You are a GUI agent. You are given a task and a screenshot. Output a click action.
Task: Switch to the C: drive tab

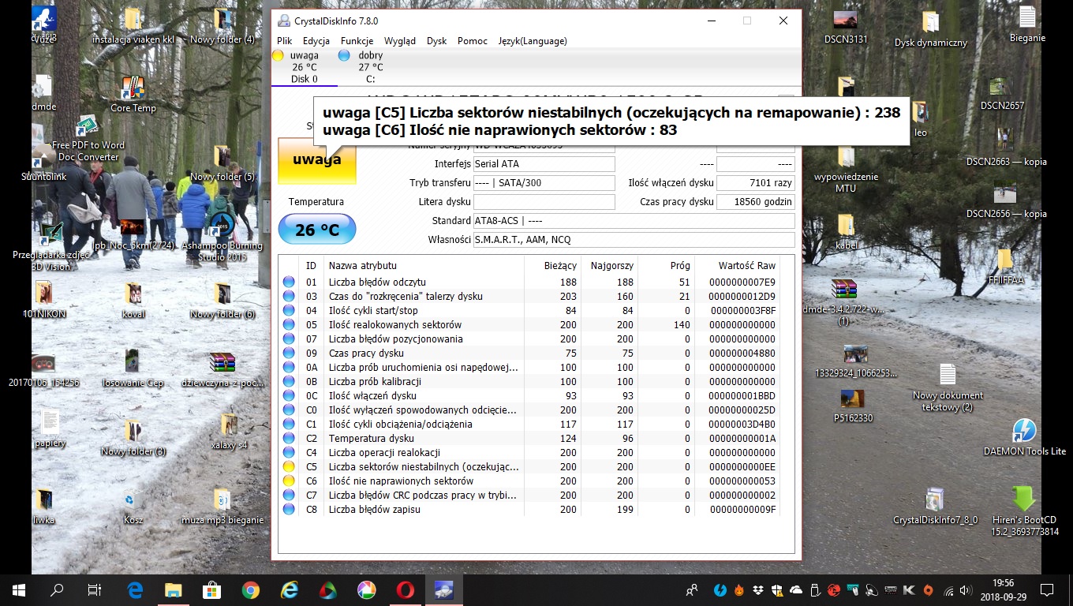tap(371, 67)
